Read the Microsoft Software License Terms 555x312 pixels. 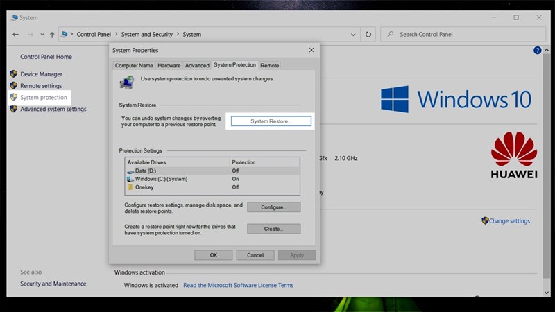point(238,285)
